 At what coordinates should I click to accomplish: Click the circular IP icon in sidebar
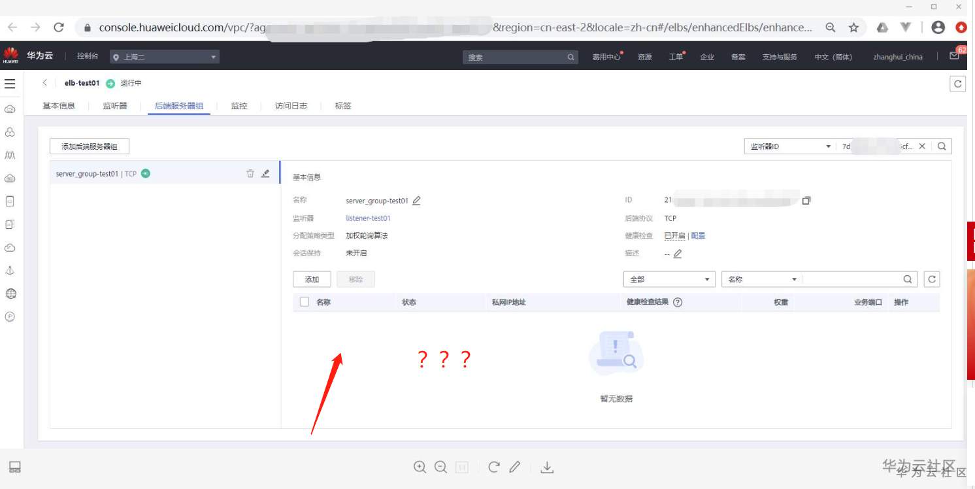10,316
